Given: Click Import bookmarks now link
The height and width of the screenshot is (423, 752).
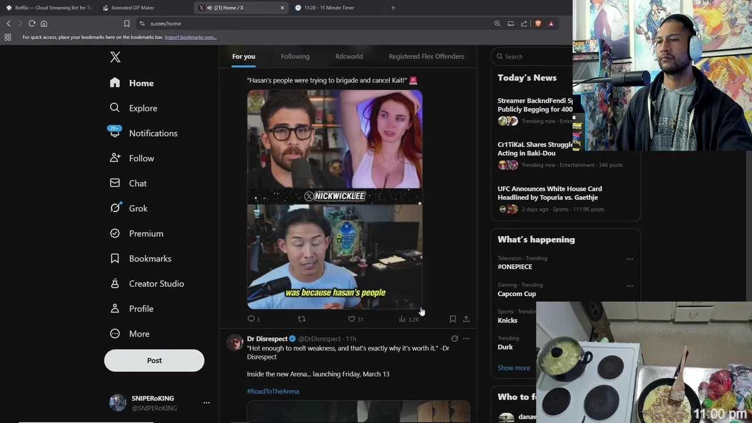Looking at the screenshot, I should click(x=190, y=37).
